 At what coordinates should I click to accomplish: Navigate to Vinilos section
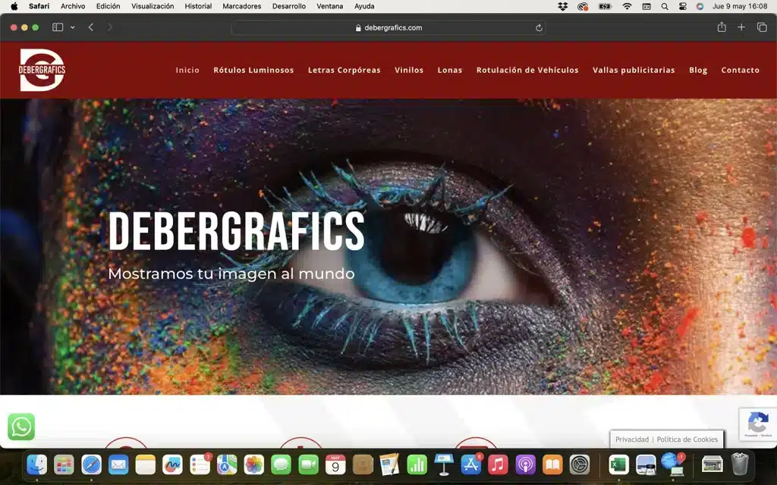409,70
